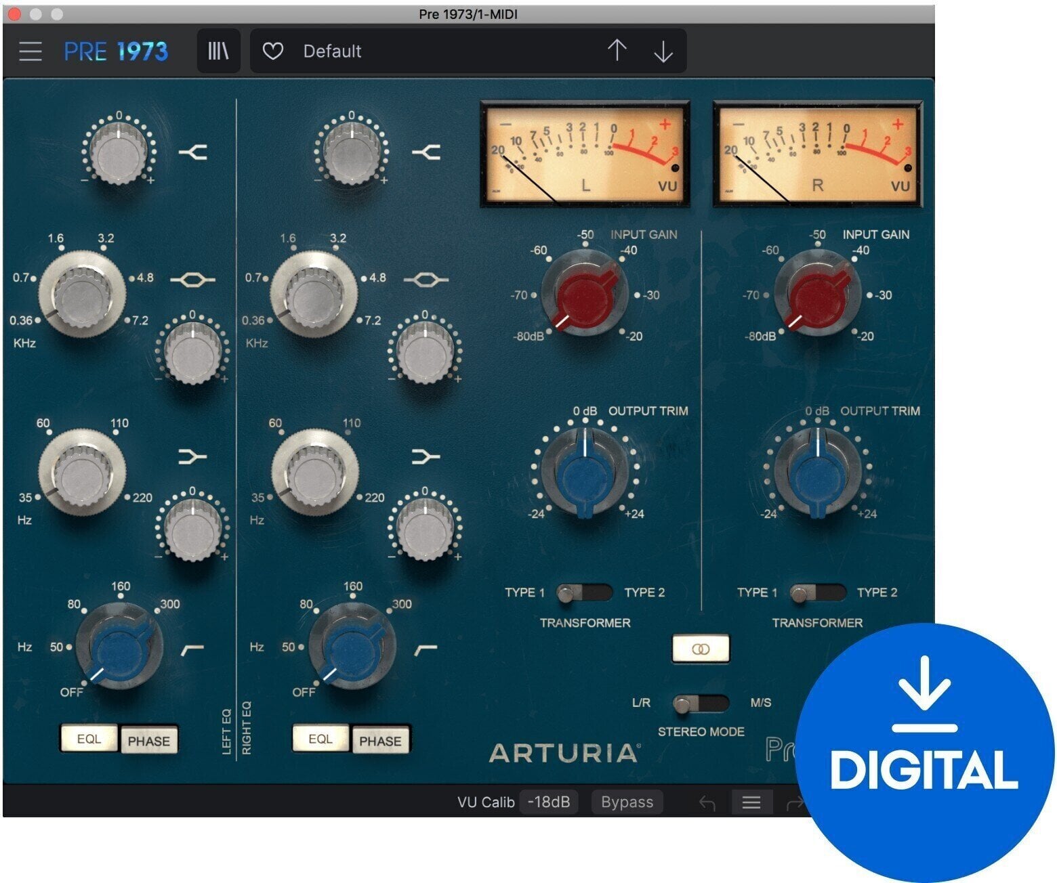Open the hamburger main menu

30,51
